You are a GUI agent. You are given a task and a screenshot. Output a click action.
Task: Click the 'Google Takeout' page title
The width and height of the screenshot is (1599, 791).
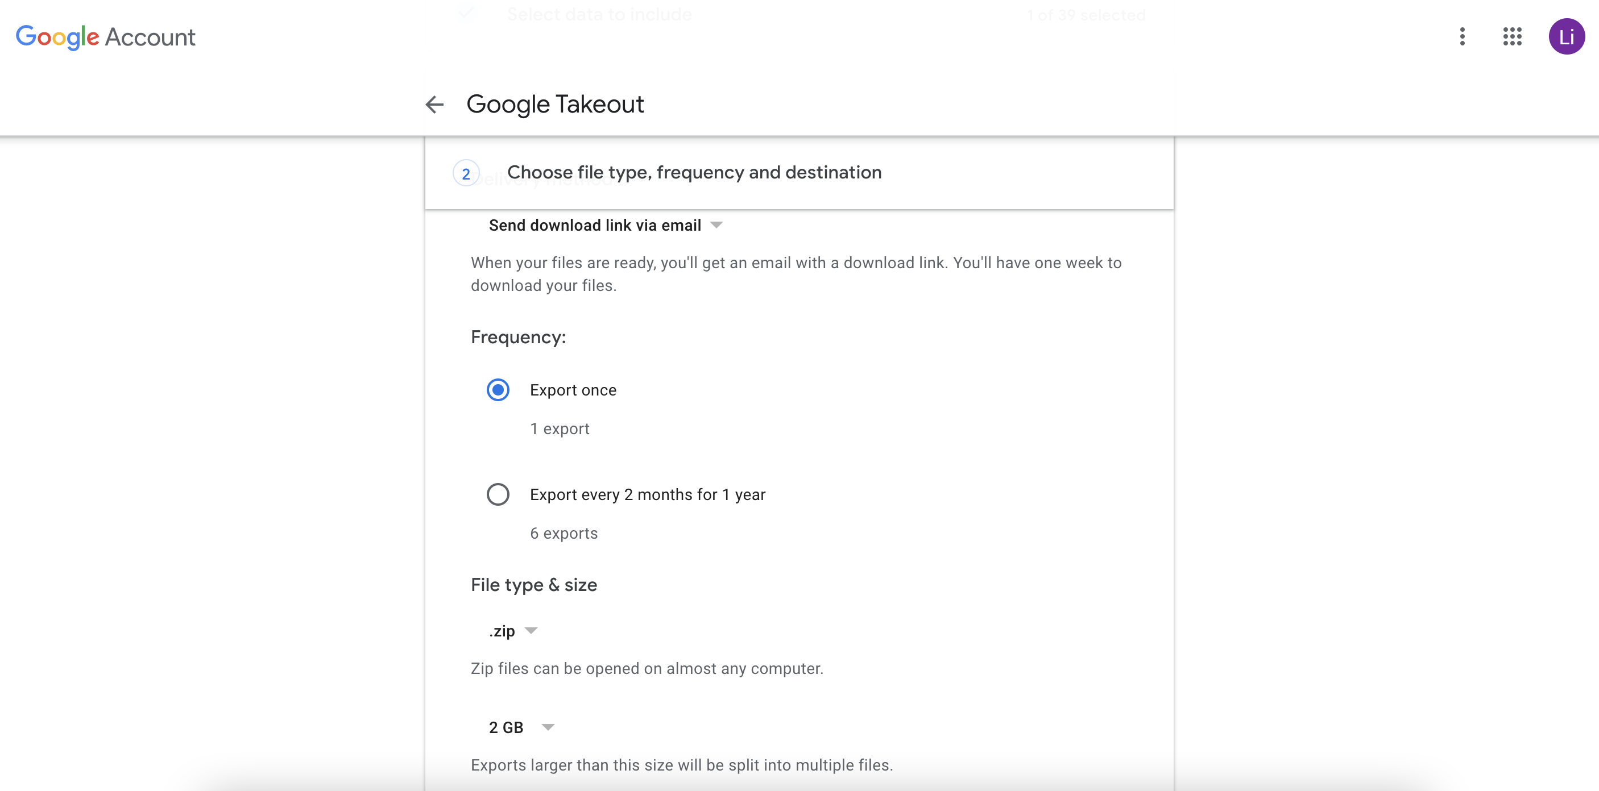click(x=555, y=104)
